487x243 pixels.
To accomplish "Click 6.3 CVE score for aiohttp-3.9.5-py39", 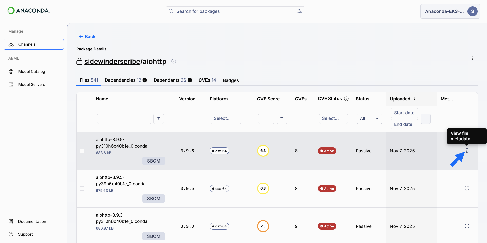I will pos(263,189).
